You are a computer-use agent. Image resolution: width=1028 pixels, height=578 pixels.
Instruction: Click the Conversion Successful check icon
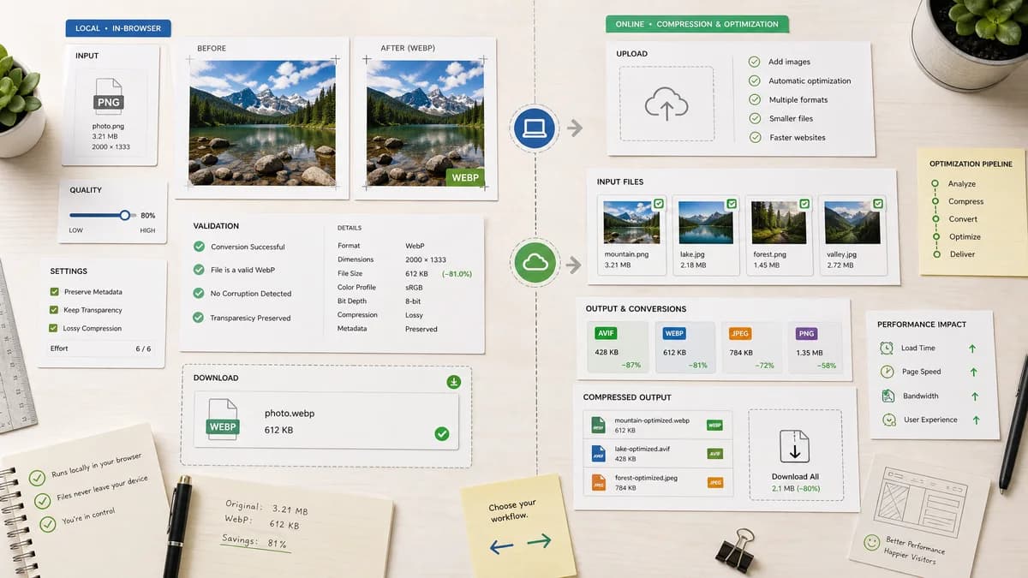[199, 247]
